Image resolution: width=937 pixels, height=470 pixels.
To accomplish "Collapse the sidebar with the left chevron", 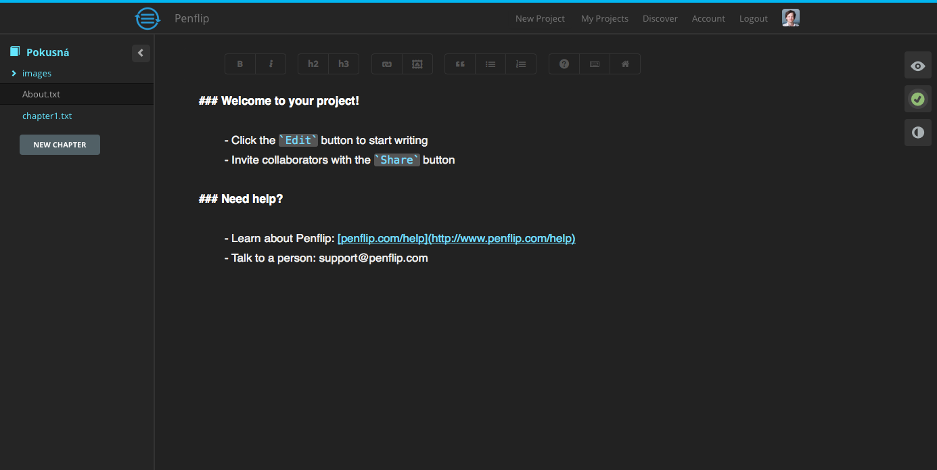I will pos(141,53).
